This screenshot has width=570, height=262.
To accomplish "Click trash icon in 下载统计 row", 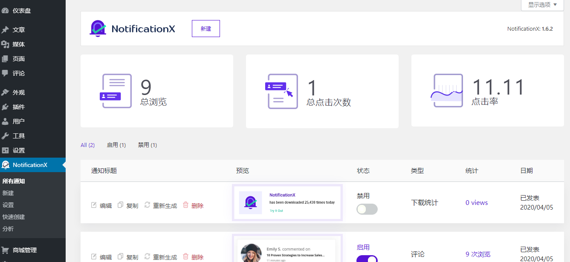I will [x=186, y=205].
